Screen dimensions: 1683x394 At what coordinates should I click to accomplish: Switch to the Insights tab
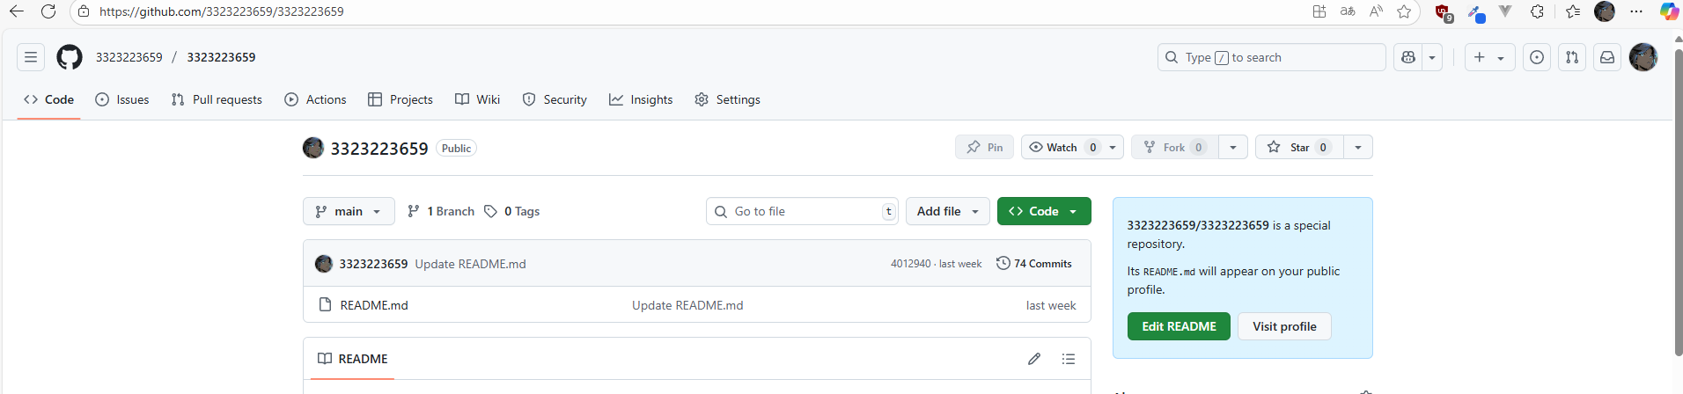641,99
